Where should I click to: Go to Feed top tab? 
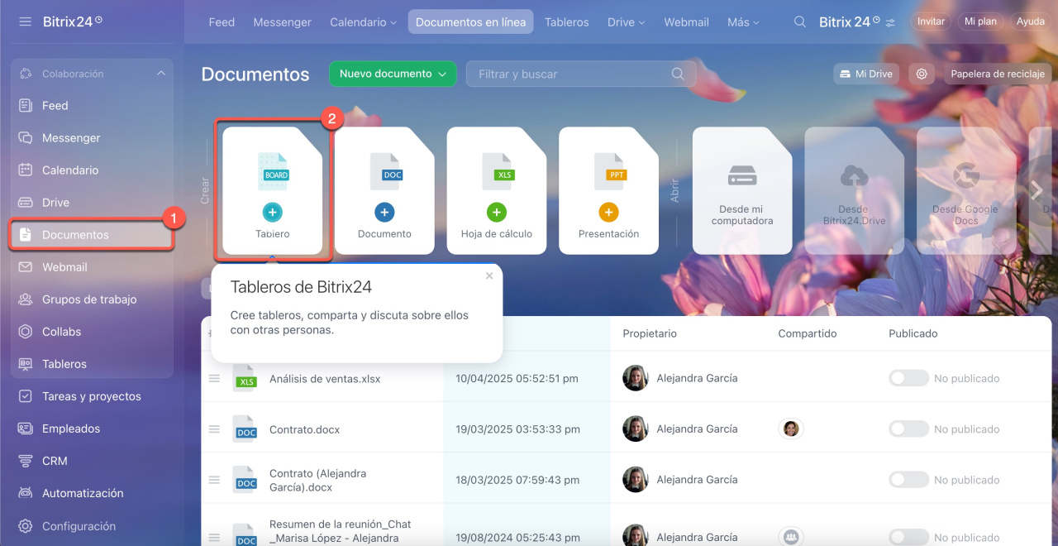pos(222,22)
